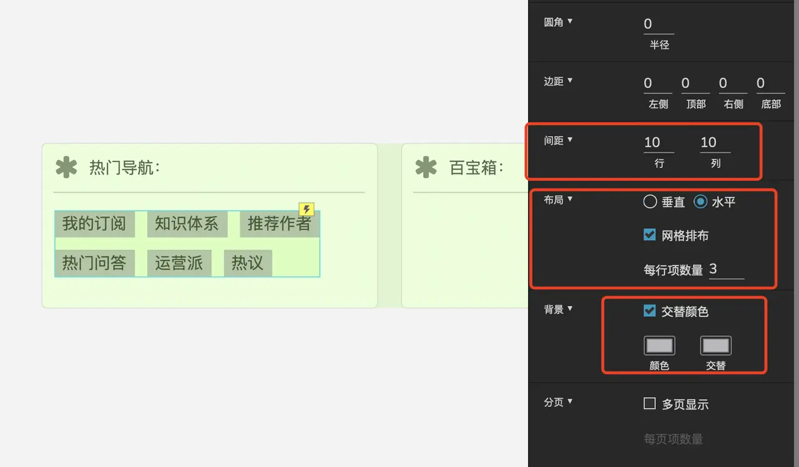Click the 半径 corner radius field
This screenshot has width=799, height=467.
click(659, 24)
